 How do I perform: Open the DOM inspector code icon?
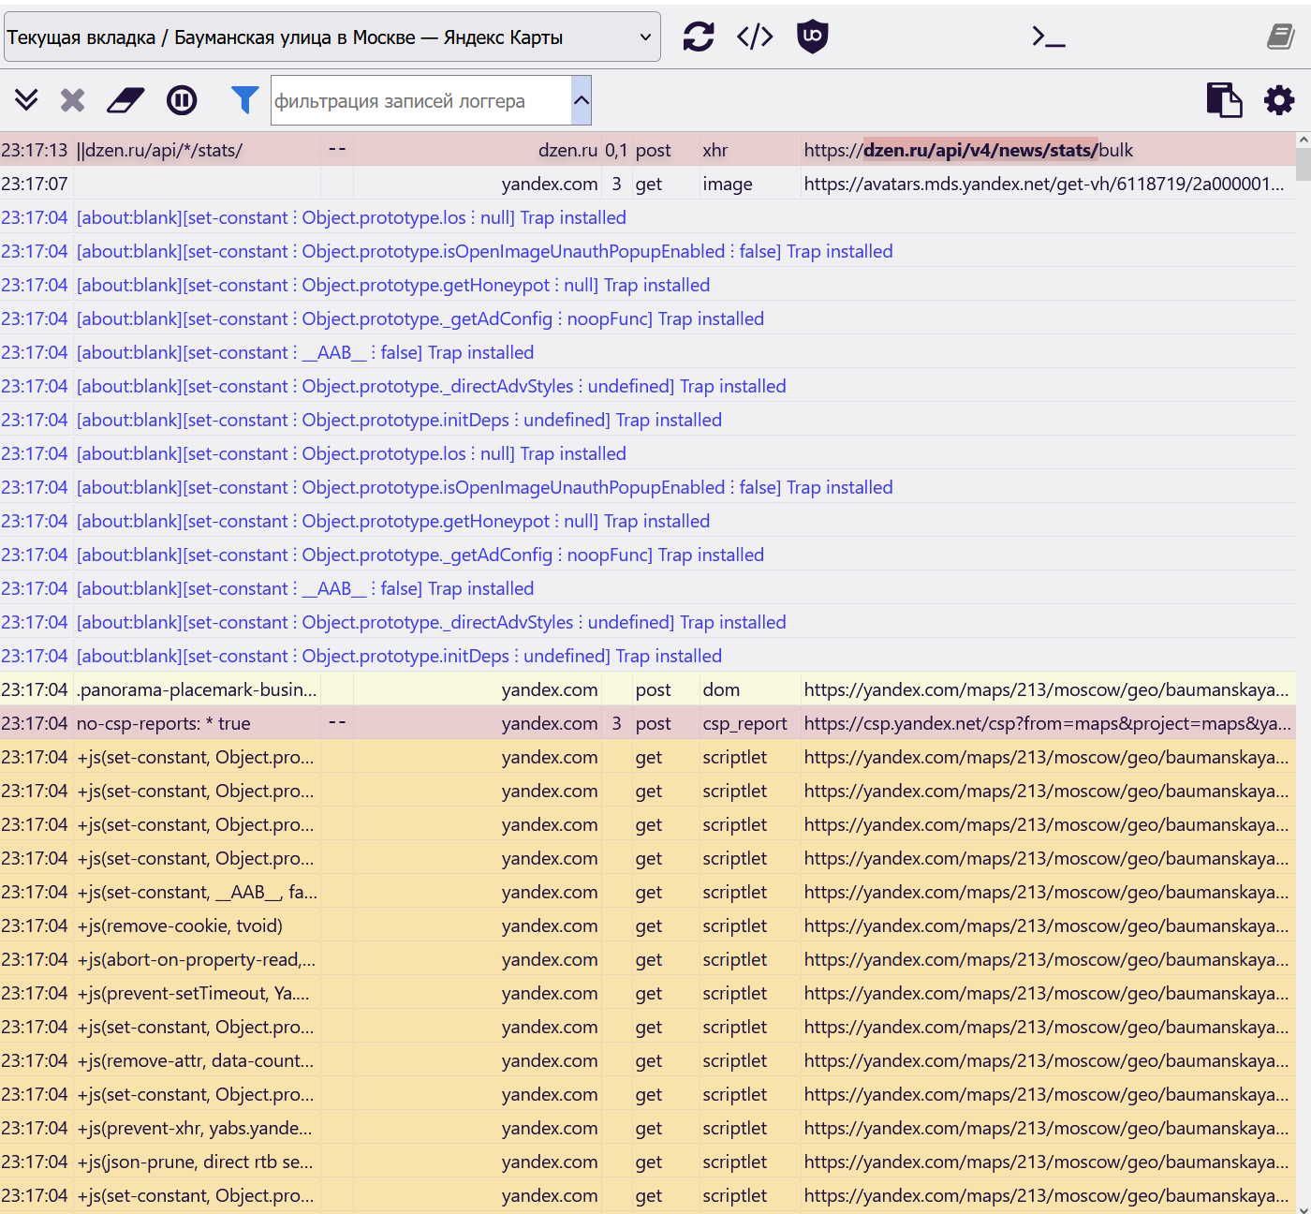pos(755,37)
